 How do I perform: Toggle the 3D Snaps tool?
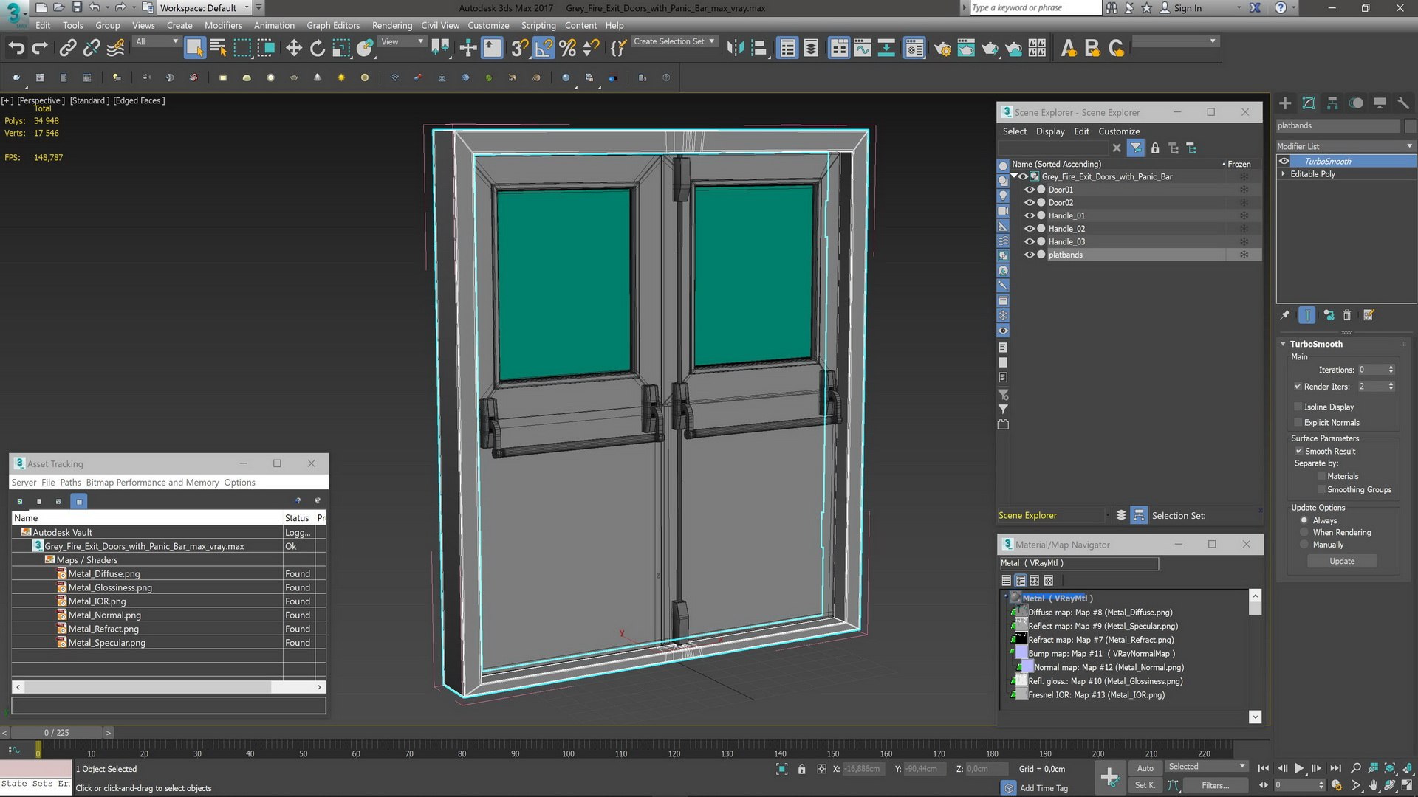tap(519, 49)
